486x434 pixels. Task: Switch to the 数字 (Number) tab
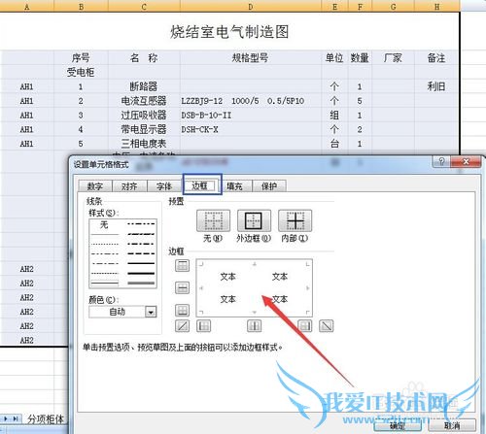click(95, 186)
